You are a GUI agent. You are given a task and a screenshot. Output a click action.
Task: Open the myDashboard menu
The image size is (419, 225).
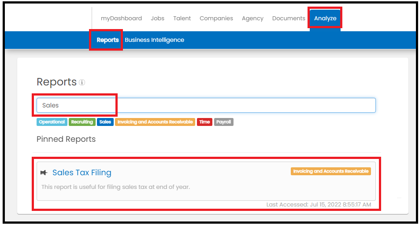click(x=121, y=18)
